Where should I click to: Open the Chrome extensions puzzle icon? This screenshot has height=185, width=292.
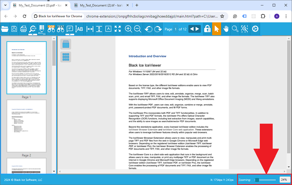pos(263,16)
